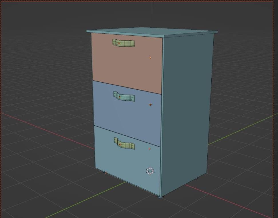Screen dimensions: 278x218
Task: Select the top drawer's handle mesh
Action: [x=124, y=43]
